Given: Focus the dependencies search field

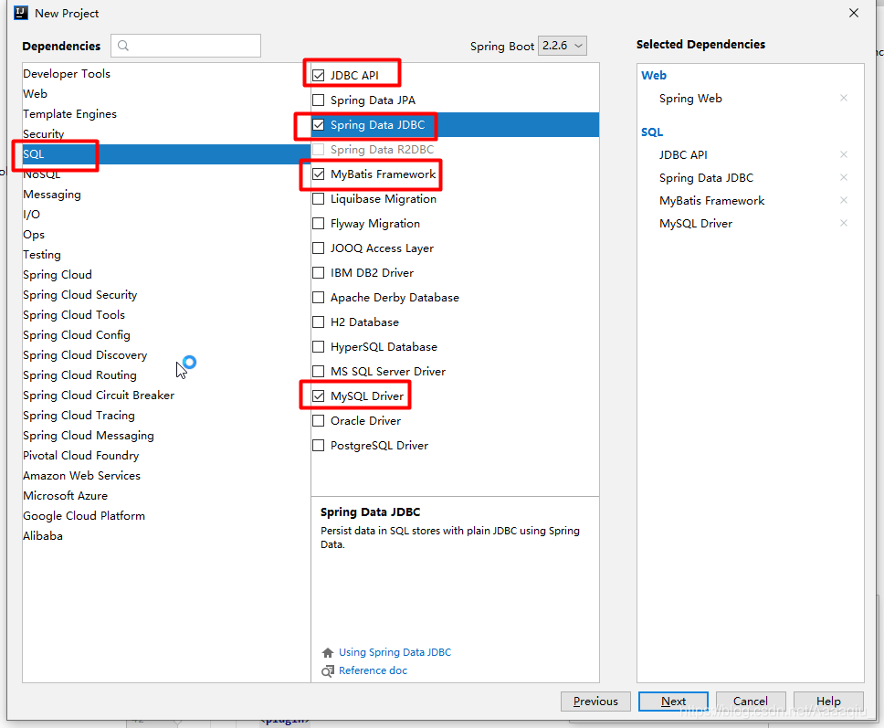Looking at the screenshot, I should (x=186, y=46).
